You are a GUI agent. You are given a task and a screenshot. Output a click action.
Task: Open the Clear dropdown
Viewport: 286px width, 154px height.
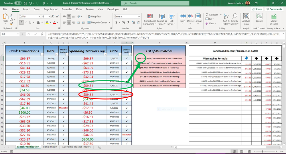pyautogui.click(x=211, y=23)
